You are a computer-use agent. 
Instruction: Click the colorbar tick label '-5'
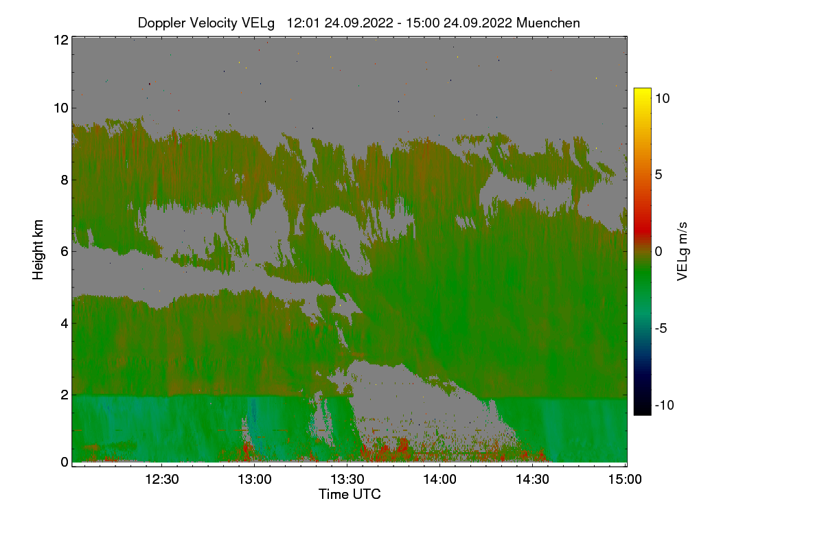point(663,328)
